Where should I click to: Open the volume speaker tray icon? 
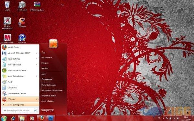(178, 118)
